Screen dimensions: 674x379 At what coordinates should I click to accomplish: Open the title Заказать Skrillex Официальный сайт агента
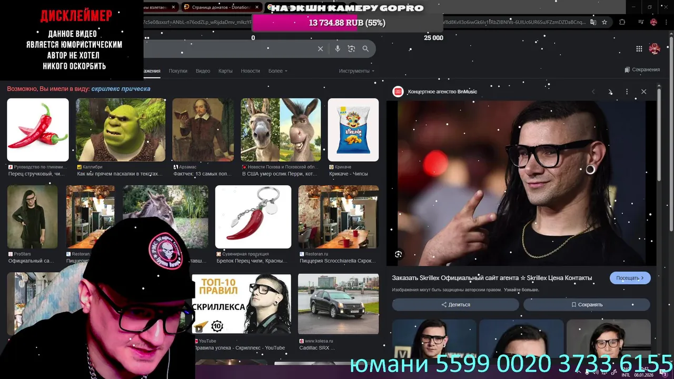[492, 278]
